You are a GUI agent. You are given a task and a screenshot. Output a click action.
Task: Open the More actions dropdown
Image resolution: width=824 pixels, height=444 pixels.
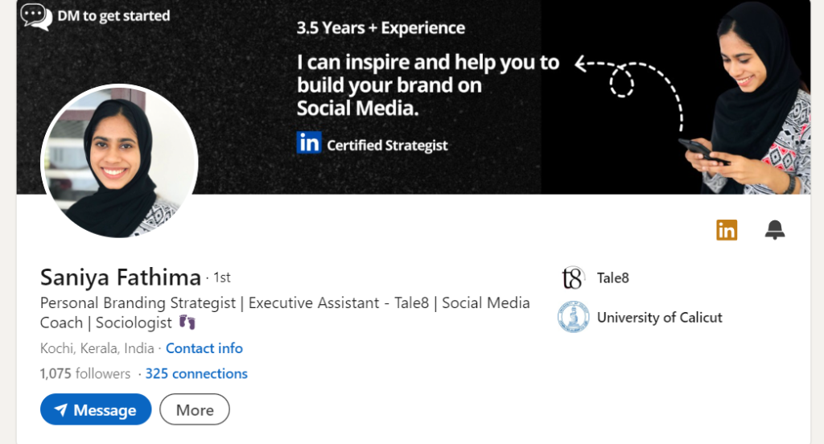point(195,409)
